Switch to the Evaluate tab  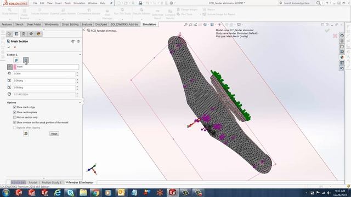[87, 24]
